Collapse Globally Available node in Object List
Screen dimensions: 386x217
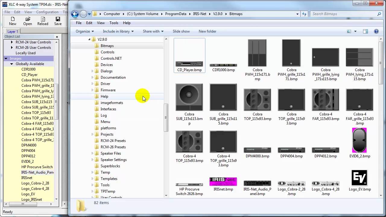[x=12, y=64]
